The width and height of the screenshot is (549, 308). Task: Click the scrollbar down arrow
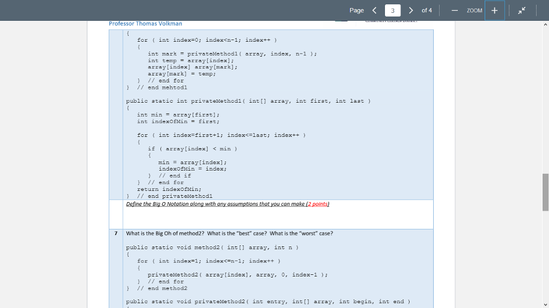coord(545,304)
